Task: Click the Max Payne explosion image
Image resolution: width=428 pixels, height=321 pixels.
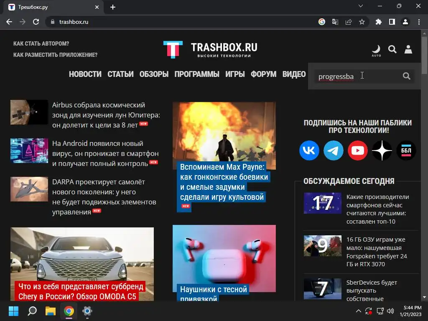Action: tap(224, 132)
